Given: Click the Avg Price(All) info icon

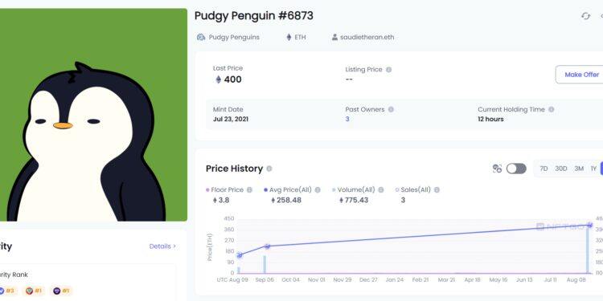Looking at the screenshot, I should pyautogui.click(x=318, y=189).
